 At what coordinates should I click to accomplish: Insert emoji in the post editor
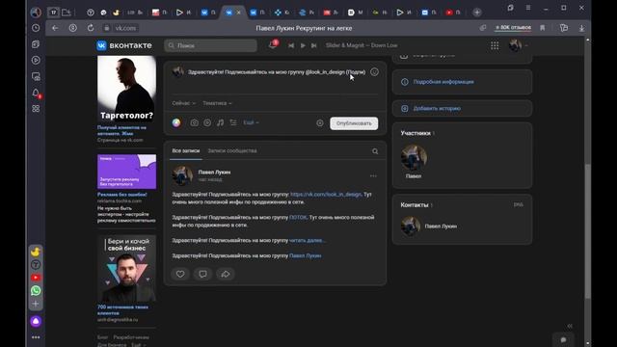pyautogui.click(x=374, y=72)
